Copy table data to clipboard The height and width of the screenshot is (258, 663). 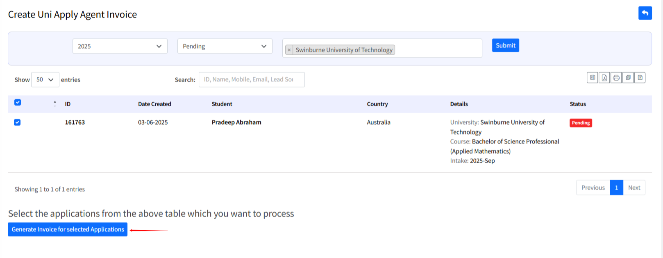[x=628, y=78]
